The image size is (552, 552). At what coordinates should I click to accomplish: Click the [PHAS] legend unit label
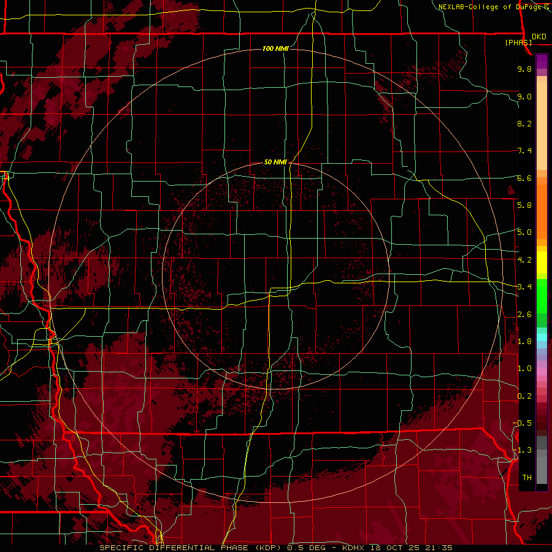pyautogui.click(x=518, y=42)
